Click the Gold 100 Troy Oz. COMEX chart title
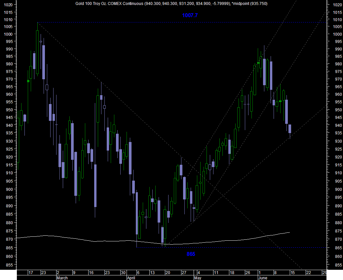Viewport: 343px width, 280px height. (171, 4)
